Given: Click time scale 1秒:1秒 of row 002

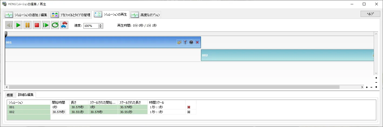Looking at the screenshot, I should [166, 112].
